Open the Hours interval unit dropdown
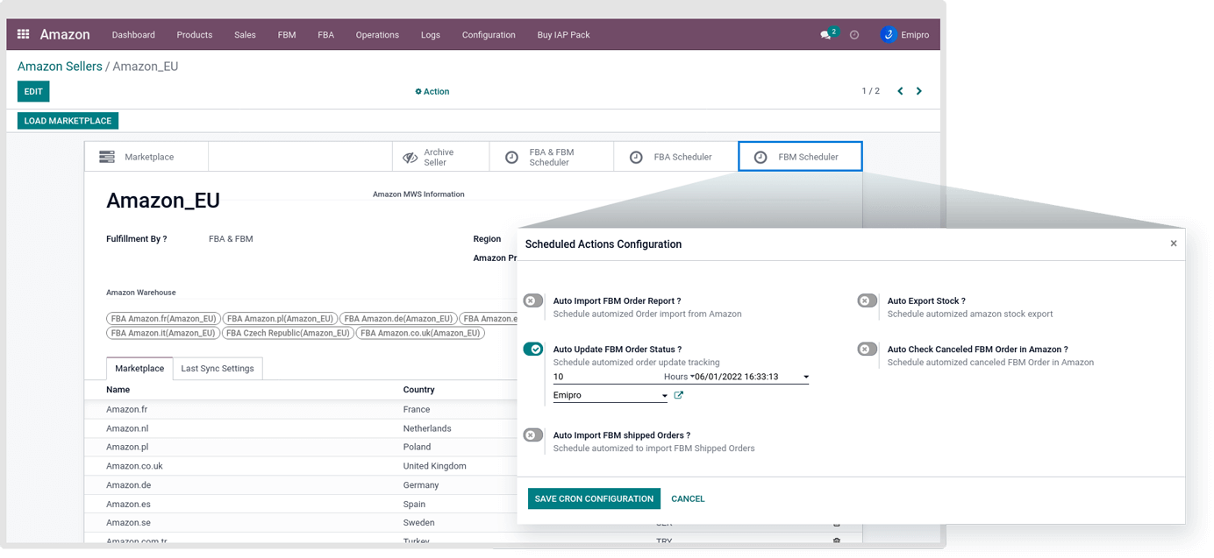This screenshot has height=558, width=1214. click(678, 378)
